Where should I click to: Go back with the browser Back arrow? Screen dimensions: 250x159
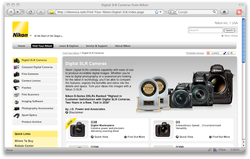pos(11,12)
